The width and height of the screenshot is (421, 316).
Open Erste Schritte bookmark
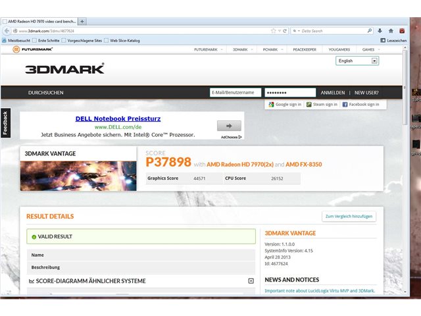point(46,41)
